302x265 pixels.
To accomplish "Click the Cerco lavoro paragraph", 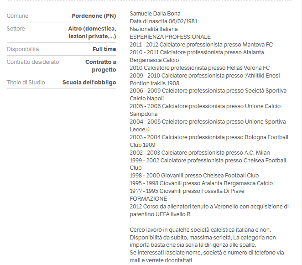I will [207, 245].
